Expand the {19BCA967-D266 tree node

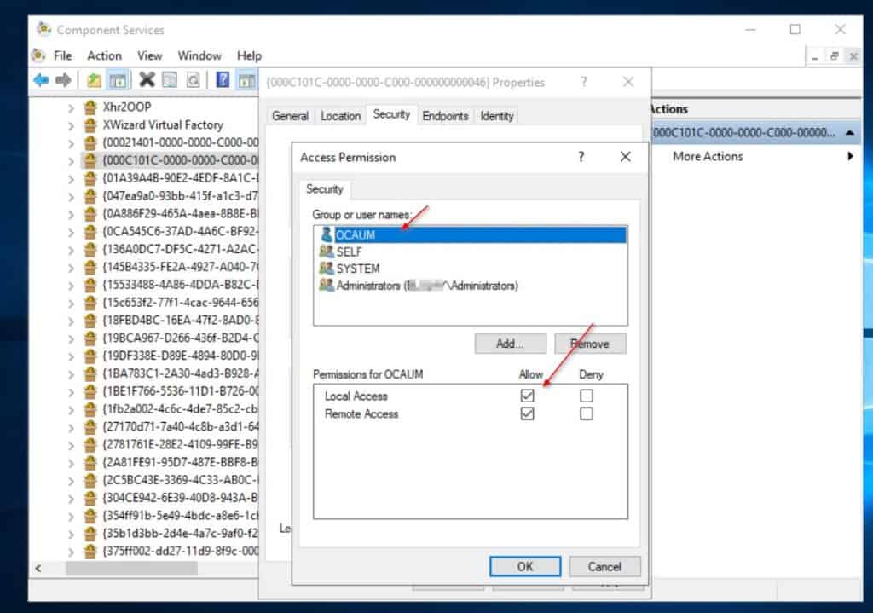(71, 339)
